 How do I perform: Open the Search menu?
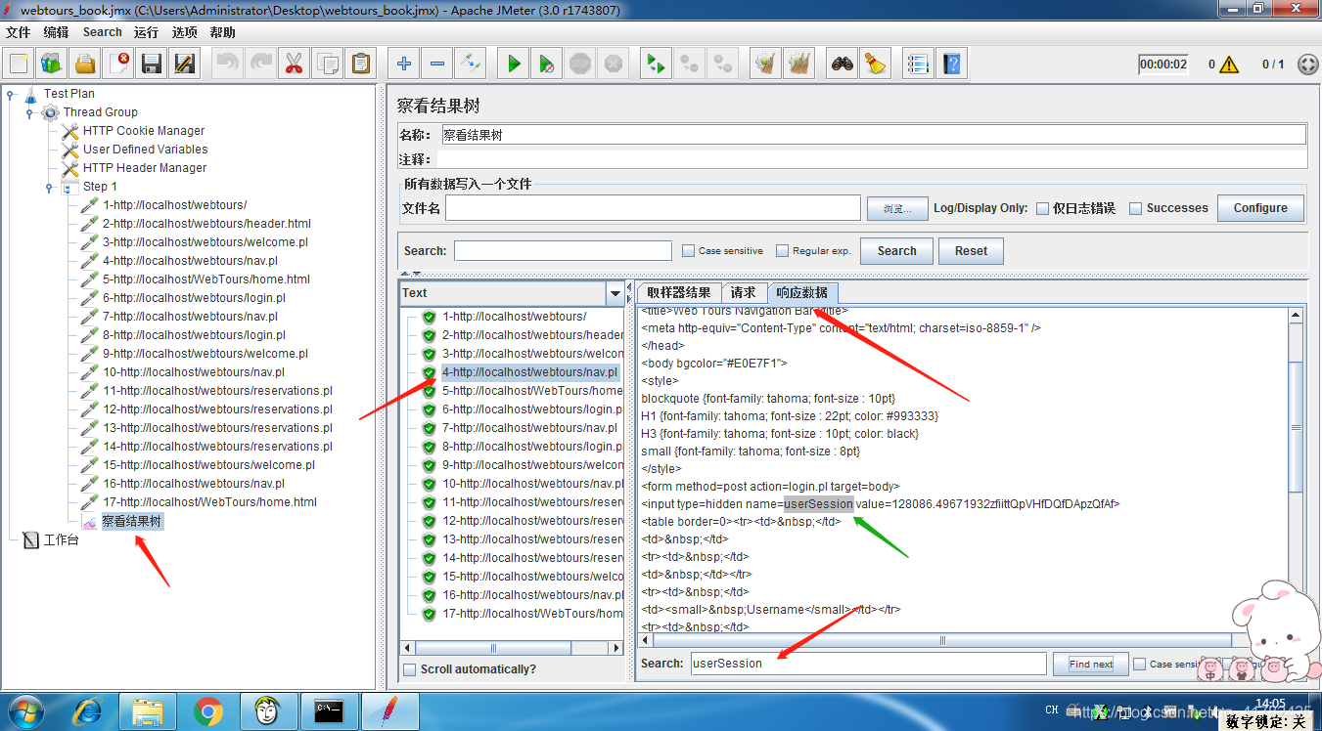pyautogui.click(x=103, y=32)
